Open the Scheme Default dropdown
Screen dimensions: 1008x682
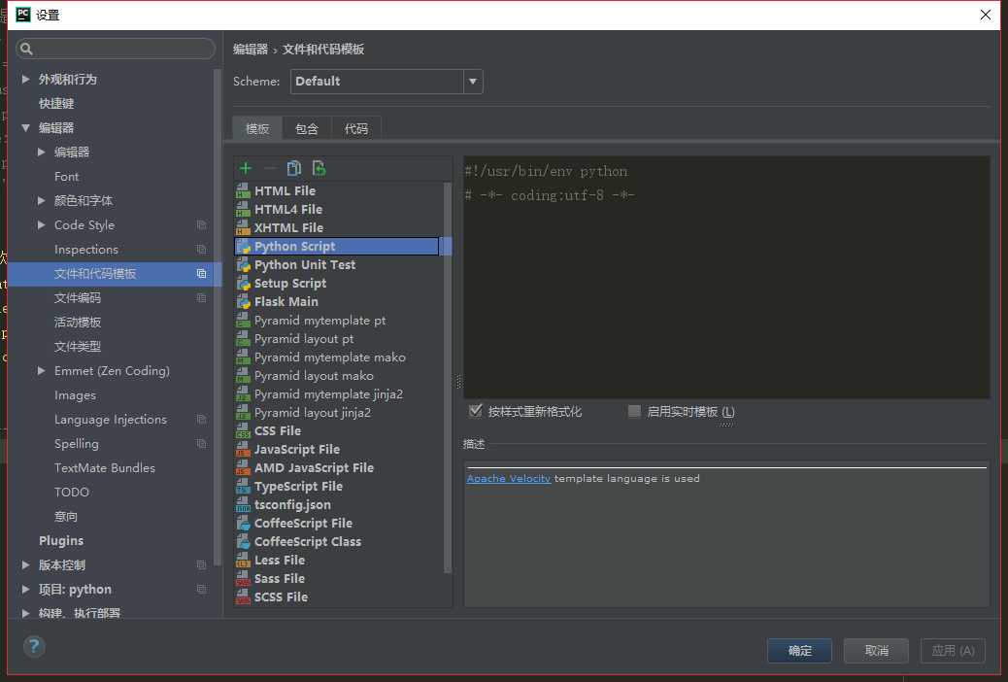(473, 82)
